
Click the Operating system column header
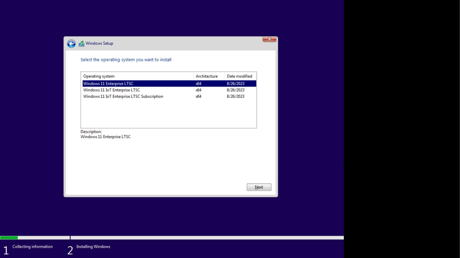click(99, 76)
